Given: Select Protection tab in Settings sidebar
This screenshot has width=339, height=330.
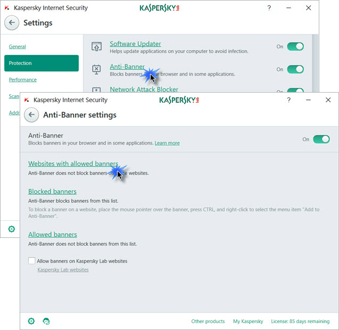Looking at the screenshot, I should click(x=42, y=63).
